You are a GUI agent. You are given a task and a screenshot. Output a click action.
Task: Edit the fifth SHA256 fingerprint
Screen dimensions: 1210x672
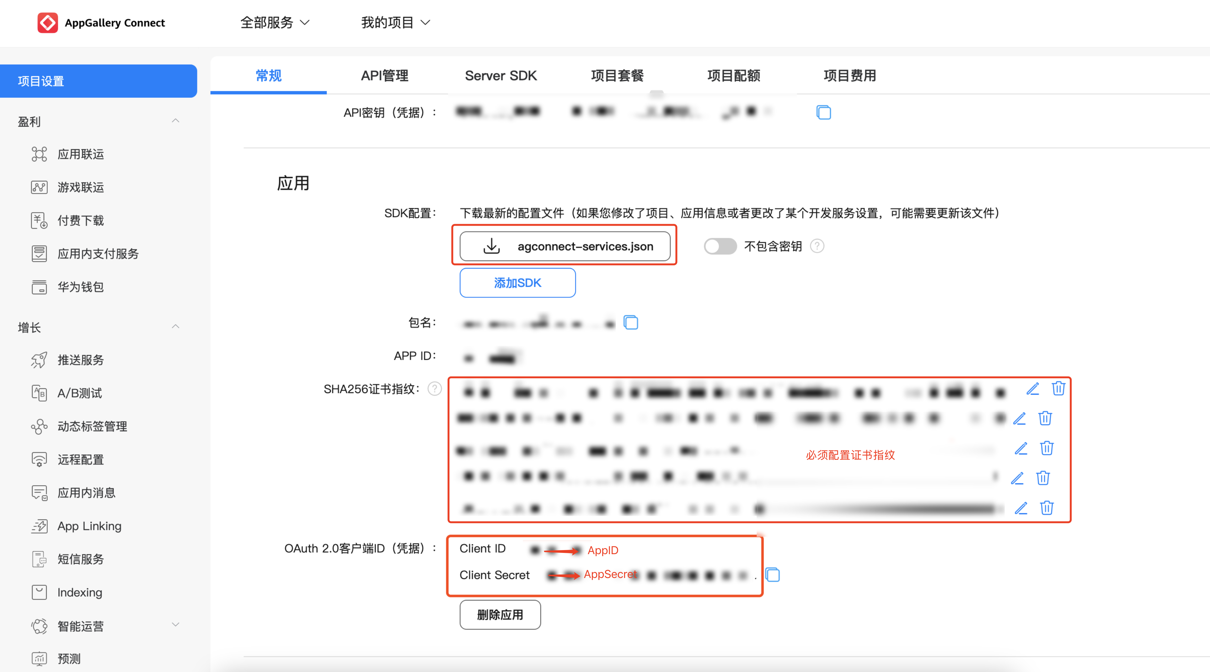(x=1021, y=508)
